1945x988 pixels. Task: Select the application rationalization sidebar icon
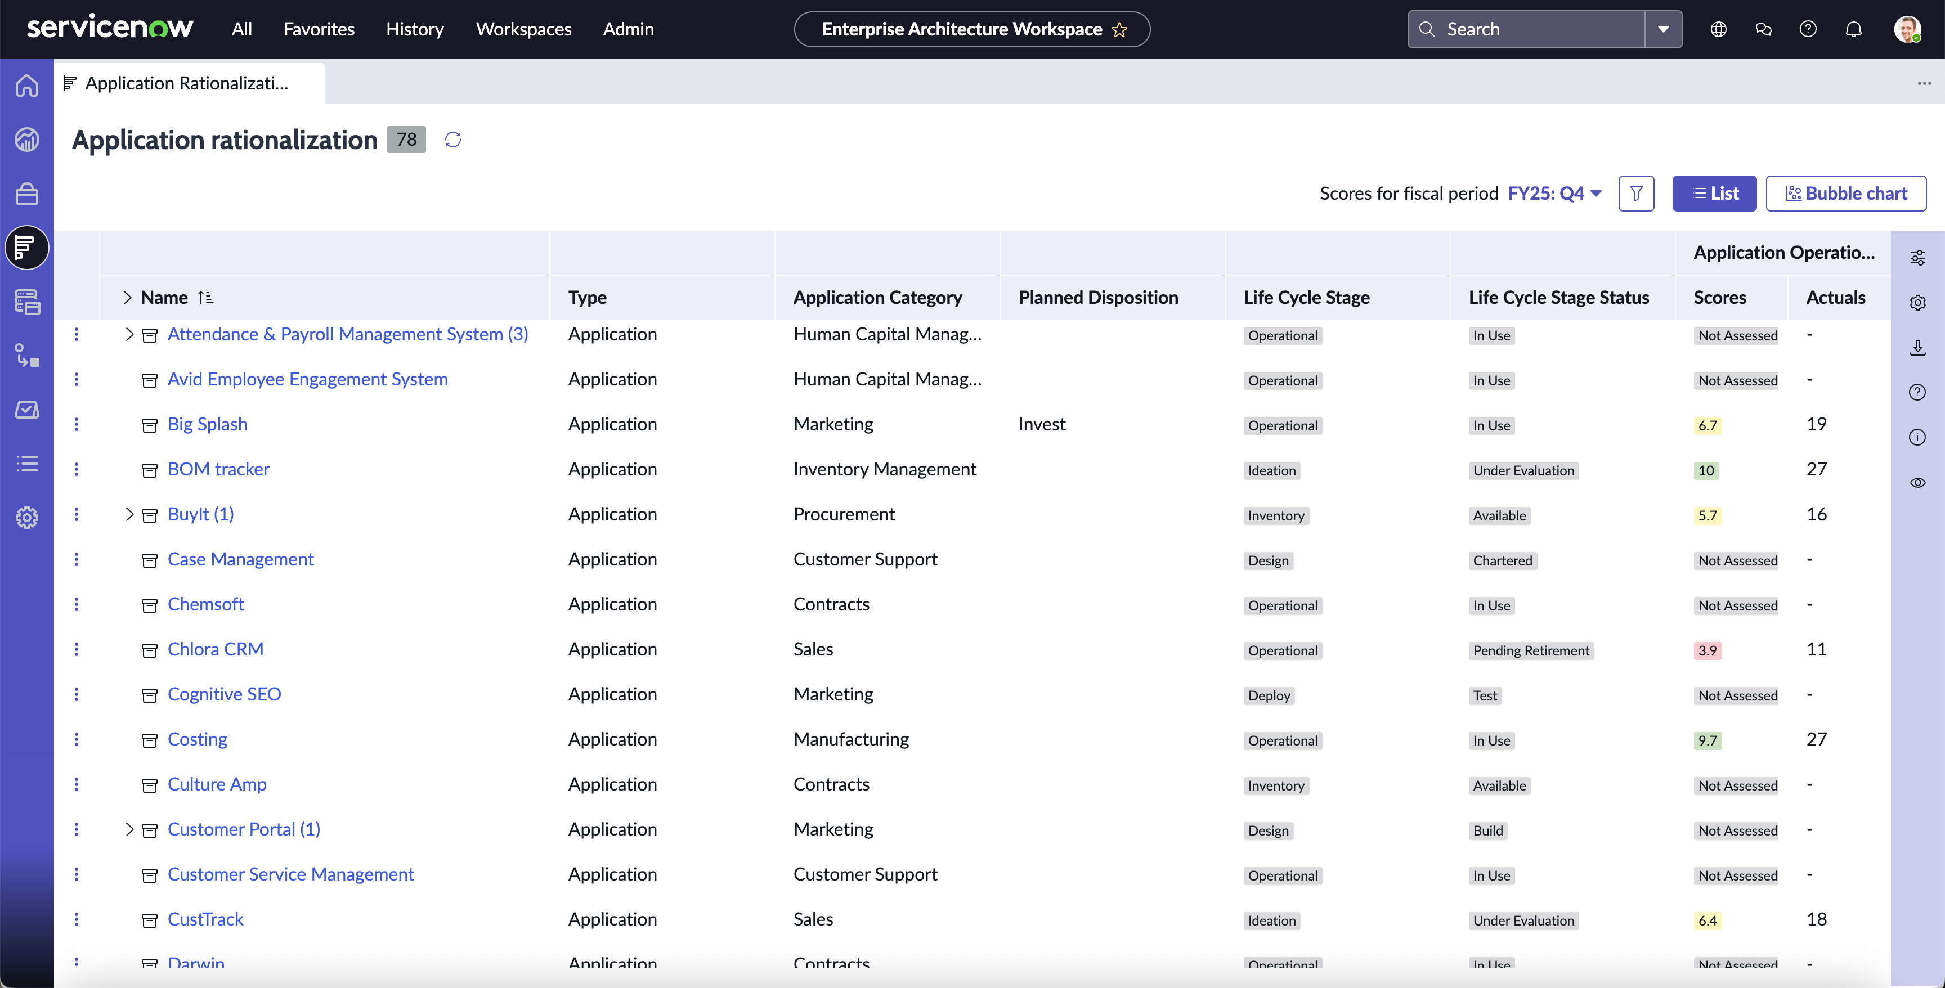point(27,248)
